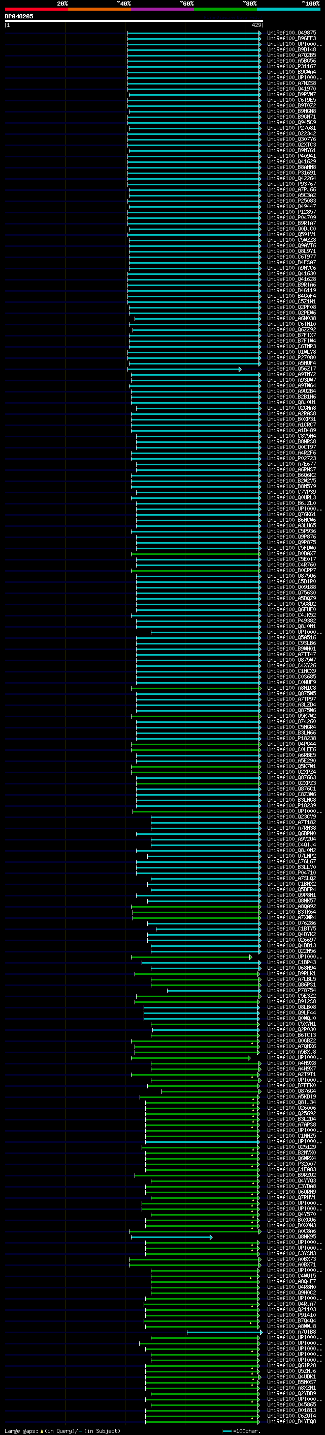The width and height of the screenshot is (325, 1435).
Task: Select hit label UniRef100_P18238
Action: pos(291,738)
